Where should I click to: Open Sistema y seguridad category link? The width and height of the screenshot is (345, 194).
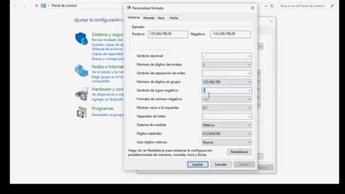pyautogui.click(x=108, y=34)
